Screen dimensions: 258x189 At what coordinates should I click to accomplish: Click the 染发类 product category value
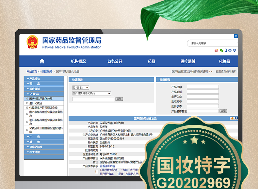[104, 127]
